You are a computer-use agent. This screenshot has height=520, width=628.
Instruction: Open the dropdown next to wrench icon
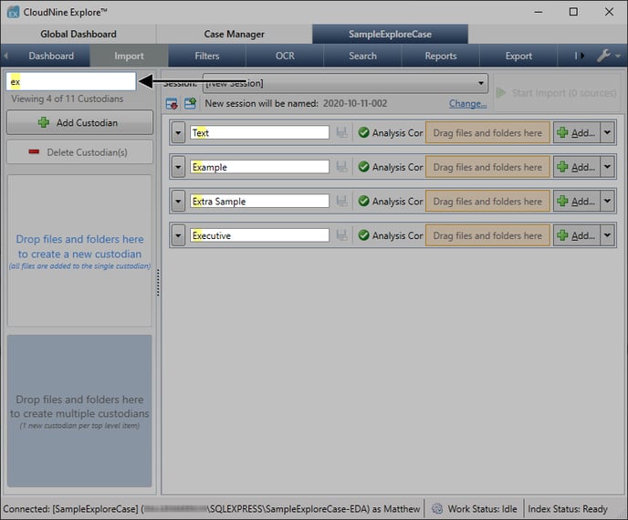click(x=618, y=56)
